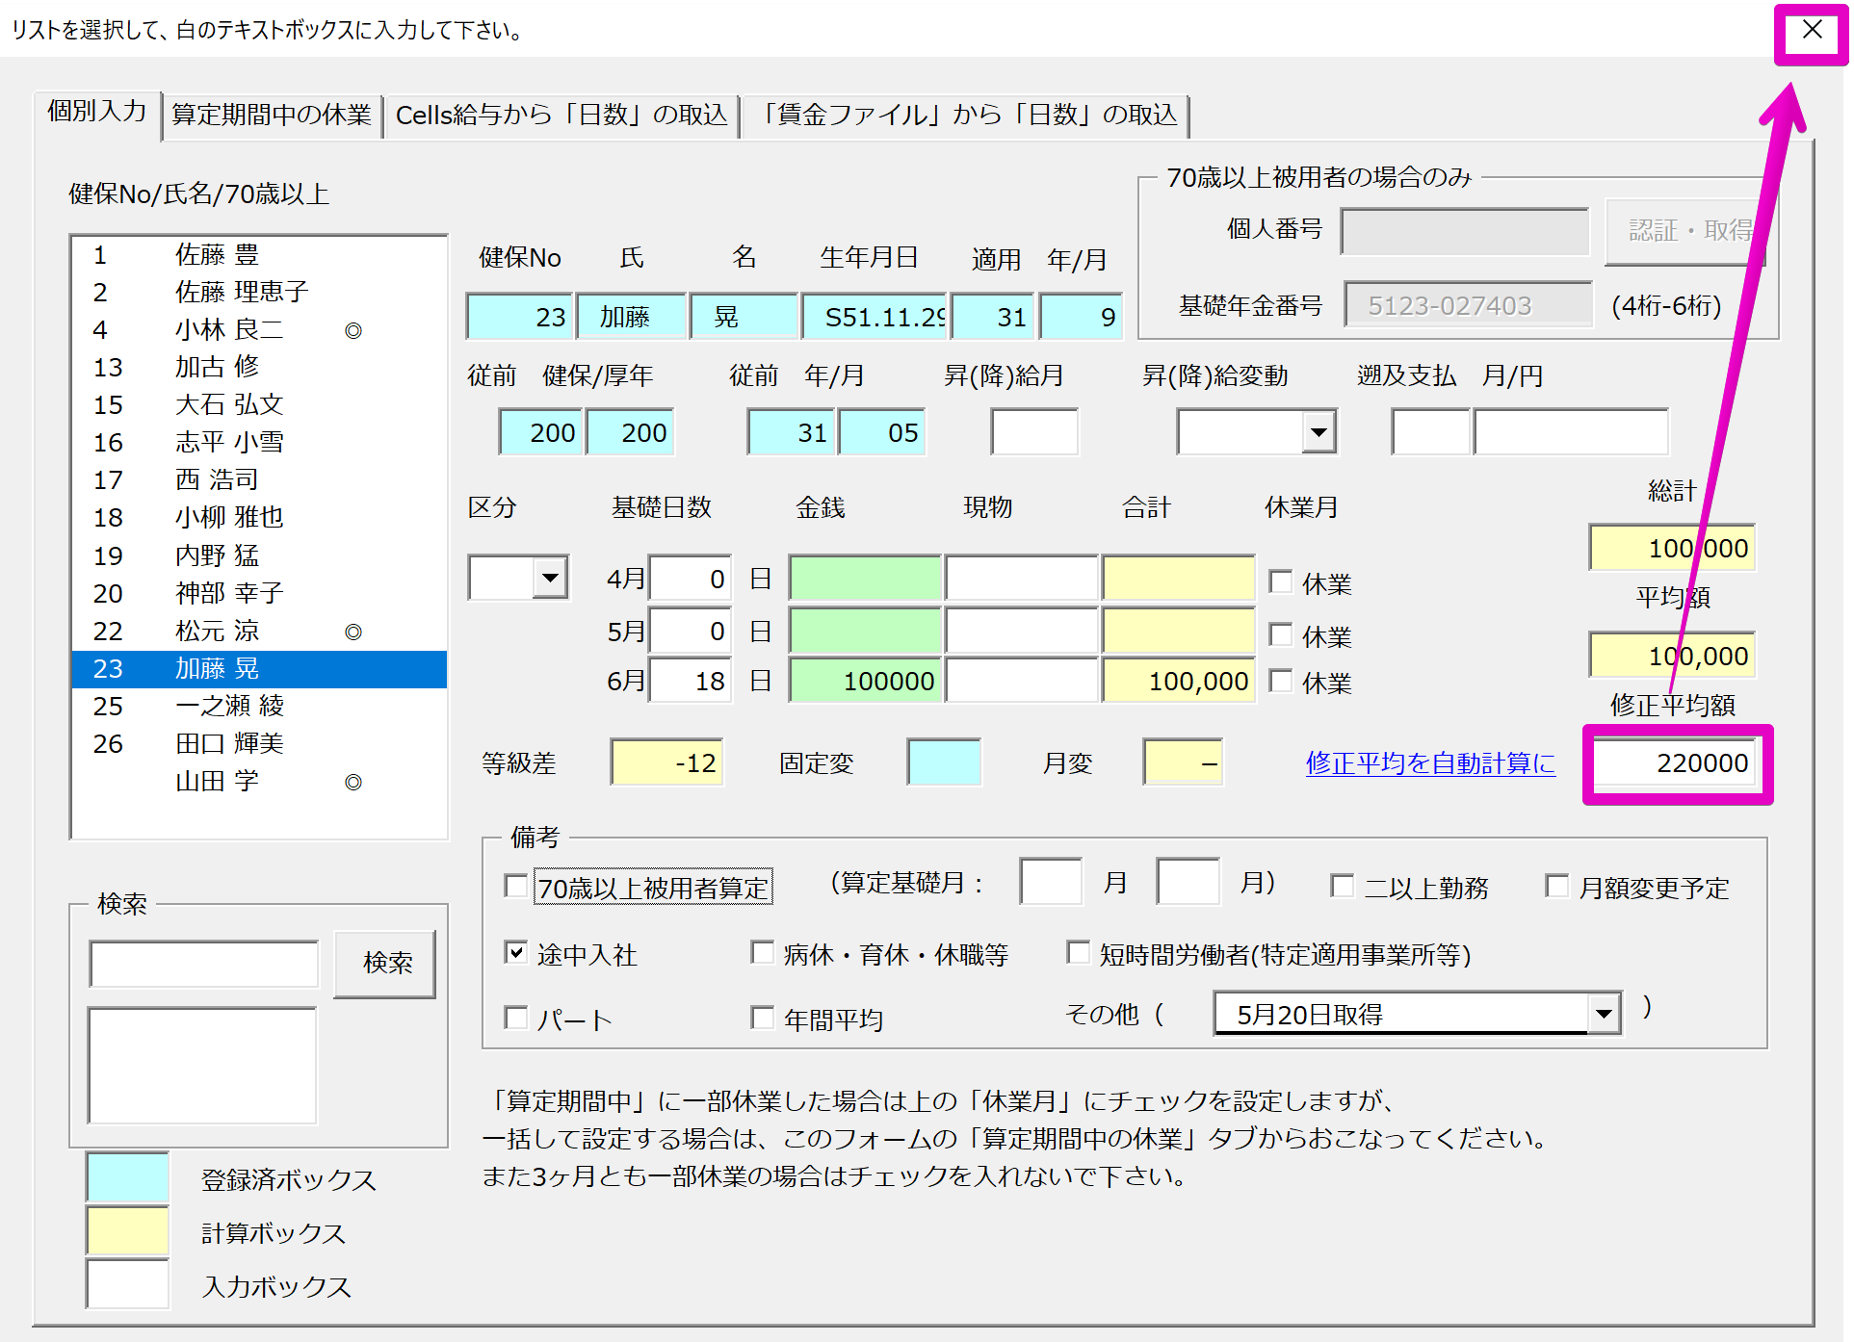Image resolution: width=1854 pixels, height=1342 pixels.
Task: Click the second 算定基礎月 month box
Action: pyautogui.click(x=1188, y=882)
